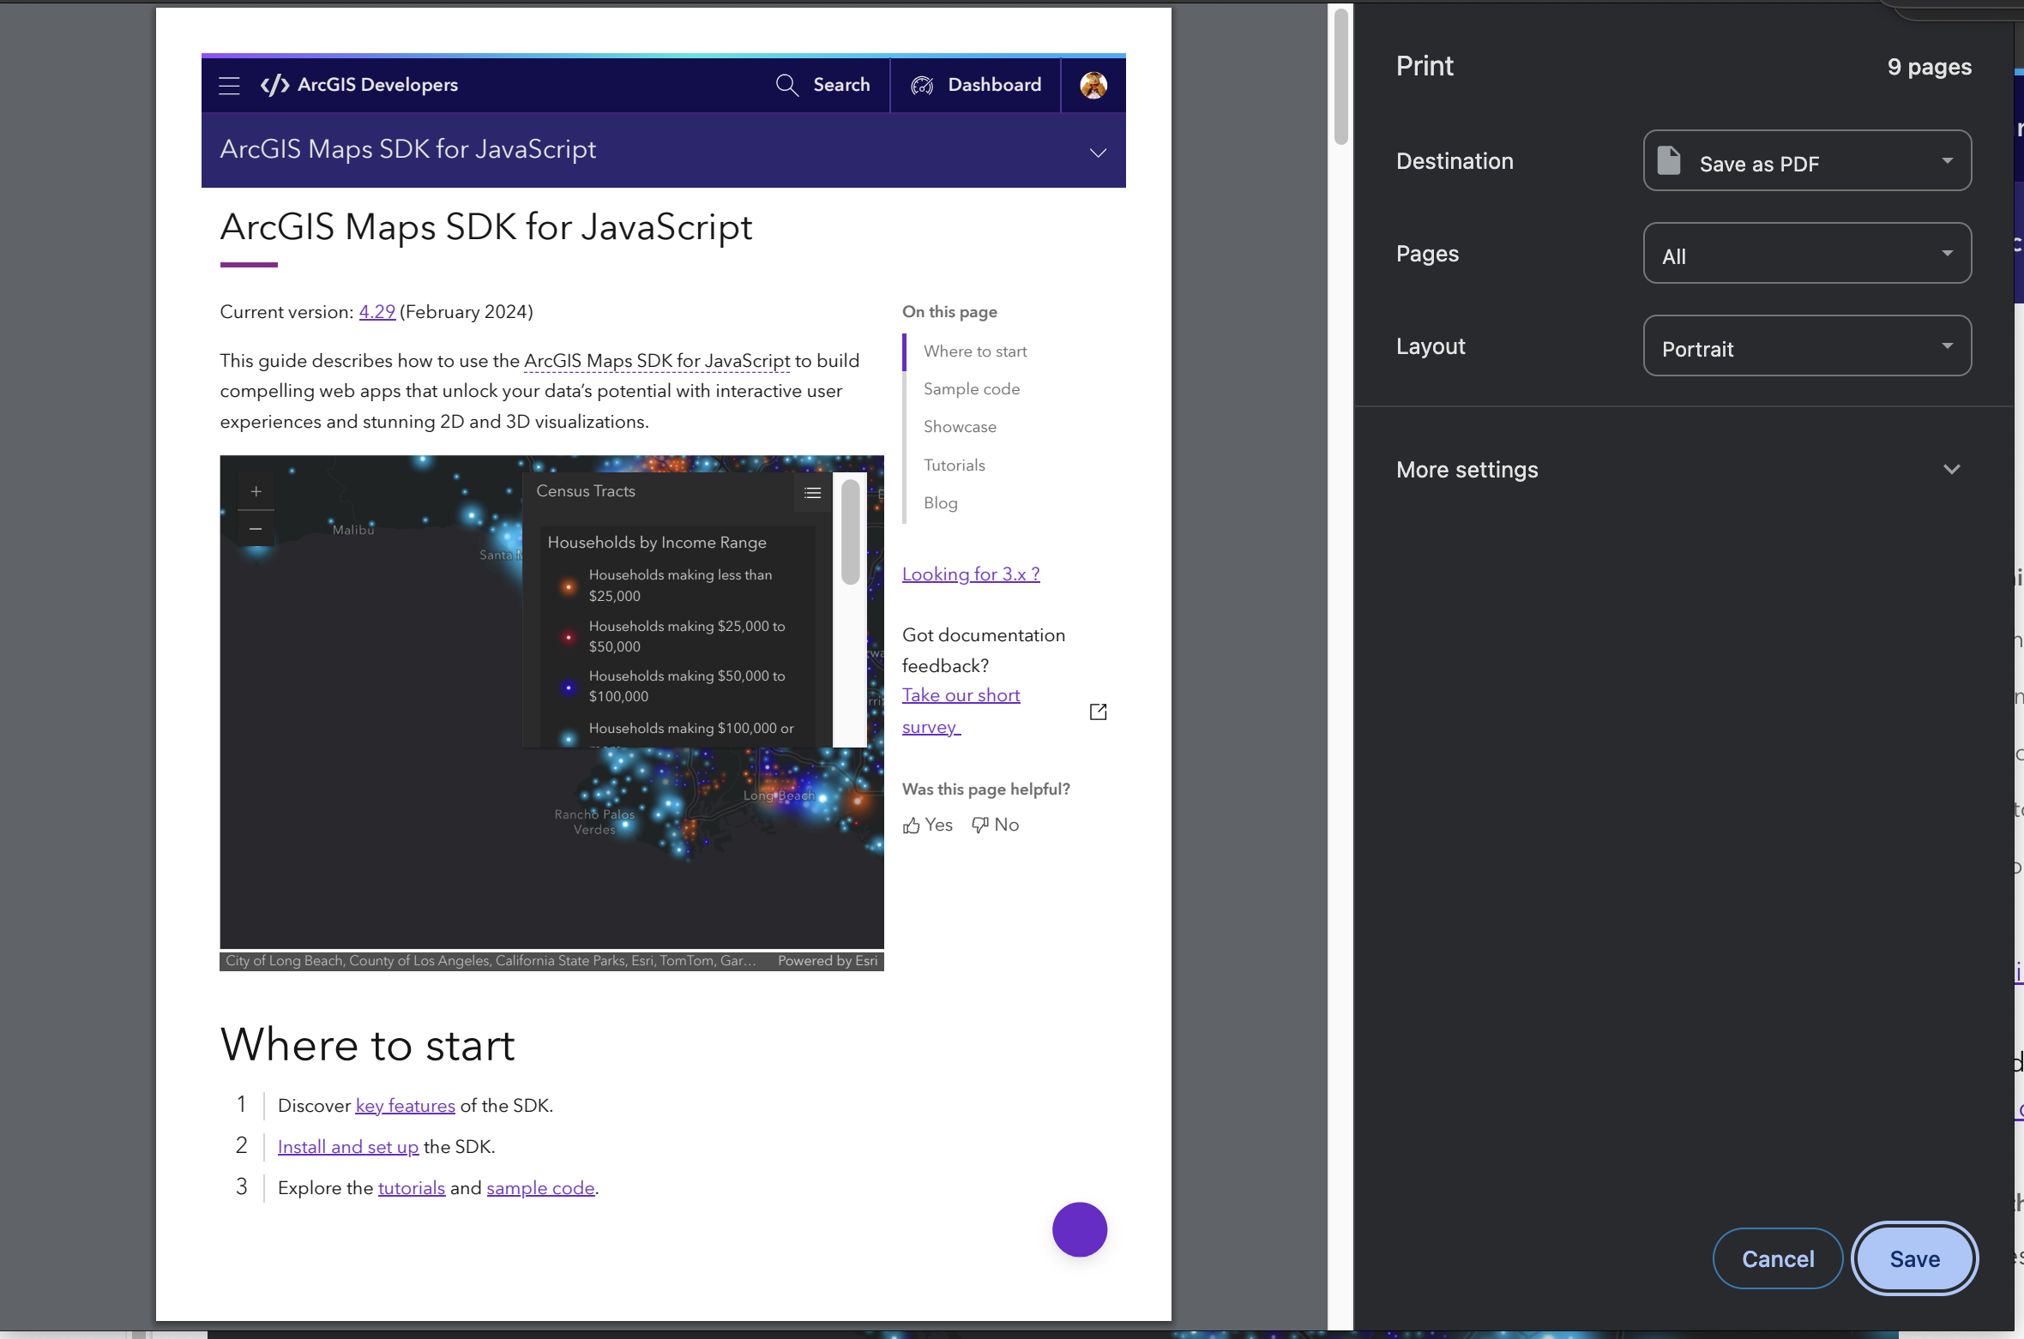
Task: Expand the ArcGIS Maps SDK banner chevron
Action: click(x=1098, y=153)
